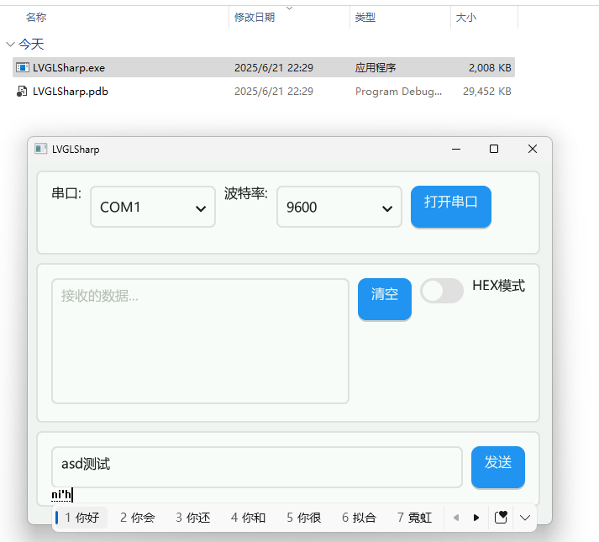
Task: Click the LVGLSharp.exe application file icon
Action: point(22,68)
